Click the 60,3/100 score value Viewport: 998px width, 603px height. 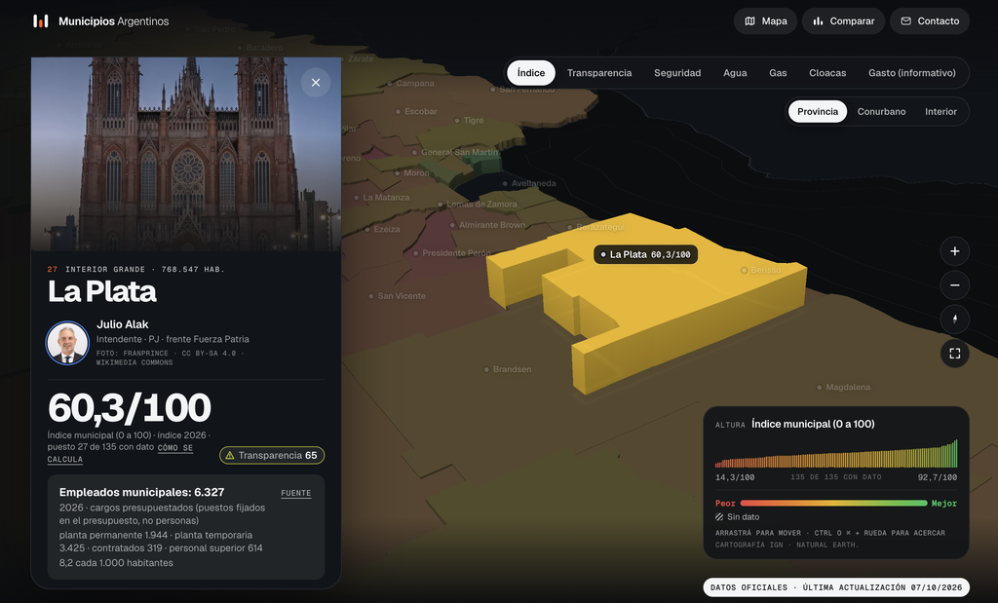click(x=130, y=408)
